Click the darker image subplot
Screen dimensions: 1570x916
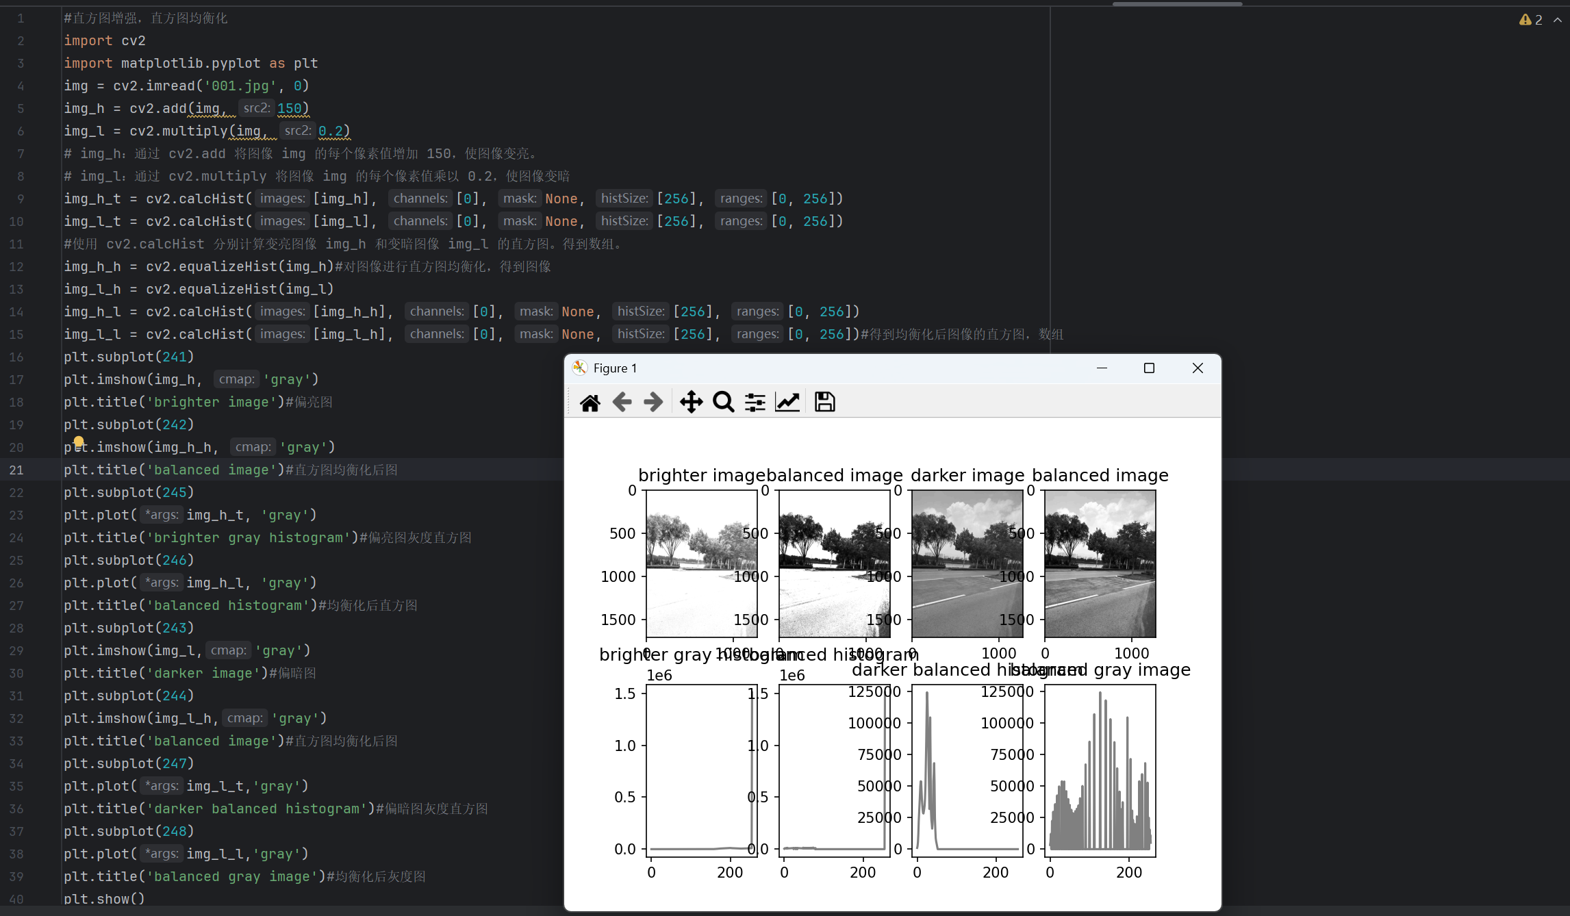(x=967, y=563)
